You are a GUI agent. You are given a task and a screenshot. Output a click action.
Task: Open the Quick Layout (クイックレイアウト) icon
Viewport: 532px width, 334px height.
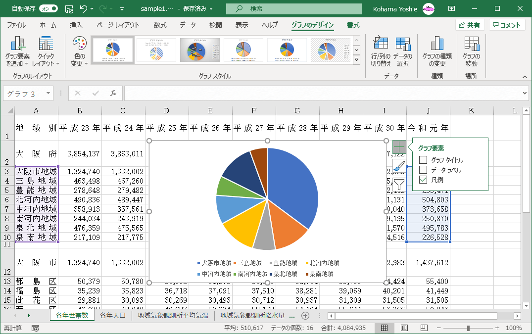[46, 51]
